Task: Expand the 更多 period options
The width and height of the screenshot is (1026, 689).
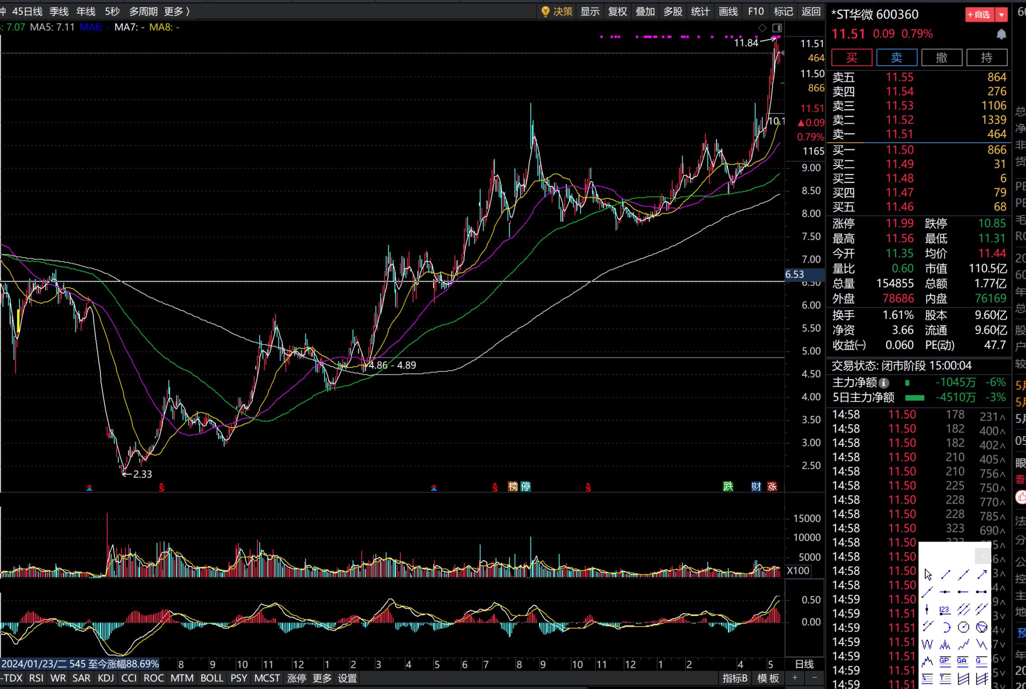Action: (x=177, y=11)
